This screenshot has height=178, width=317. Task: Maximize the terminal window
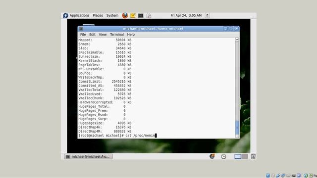pyautogui.click(x=231, y=29)
